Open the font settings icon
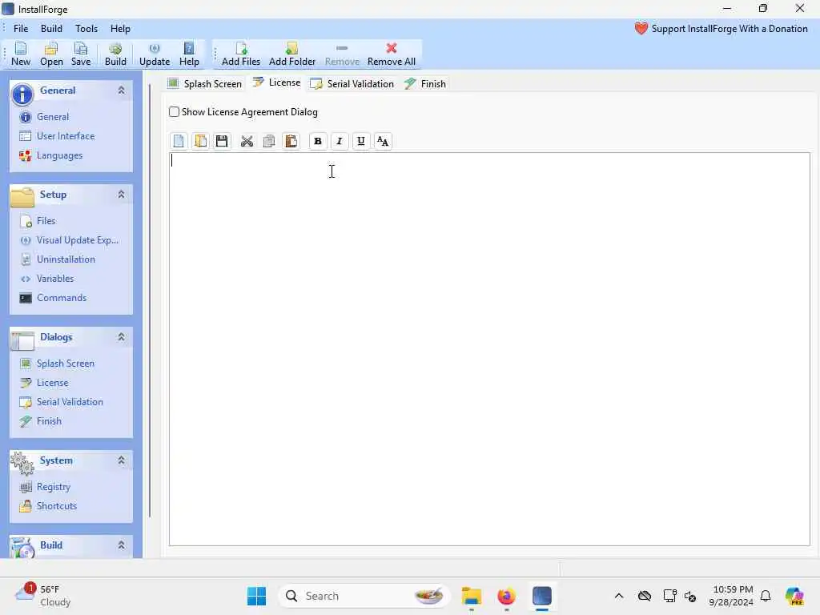 [x=383, y=141]
